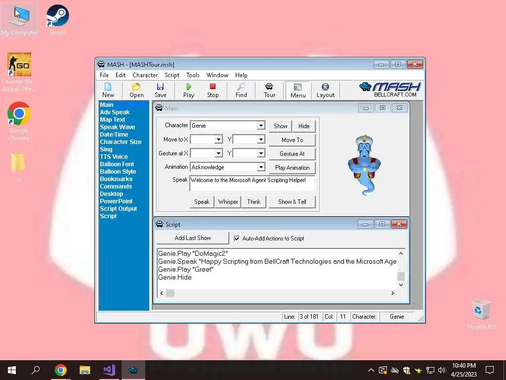
Task: Expand the Character dropdown
Action: [261, 125]
